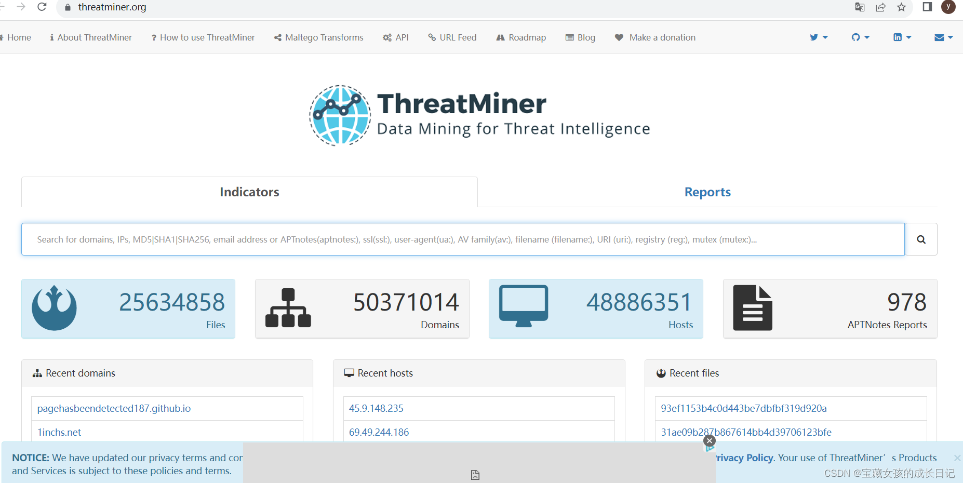The image size is (963, 483).
Task: Open How to use ThreatMiner
Action: (203, 37)
